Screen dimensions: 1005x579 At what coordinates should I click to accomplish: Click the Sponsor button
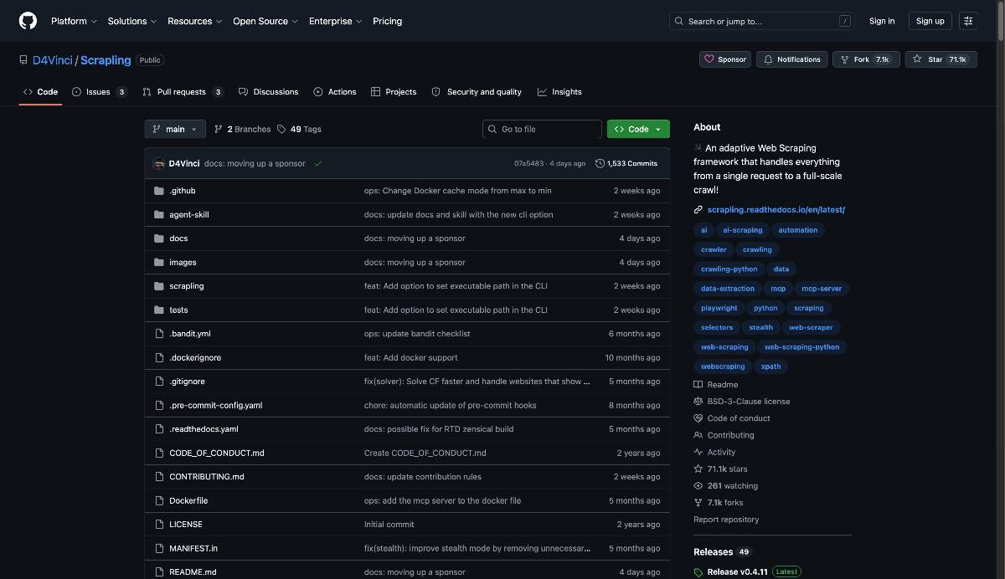pos(725,59)
